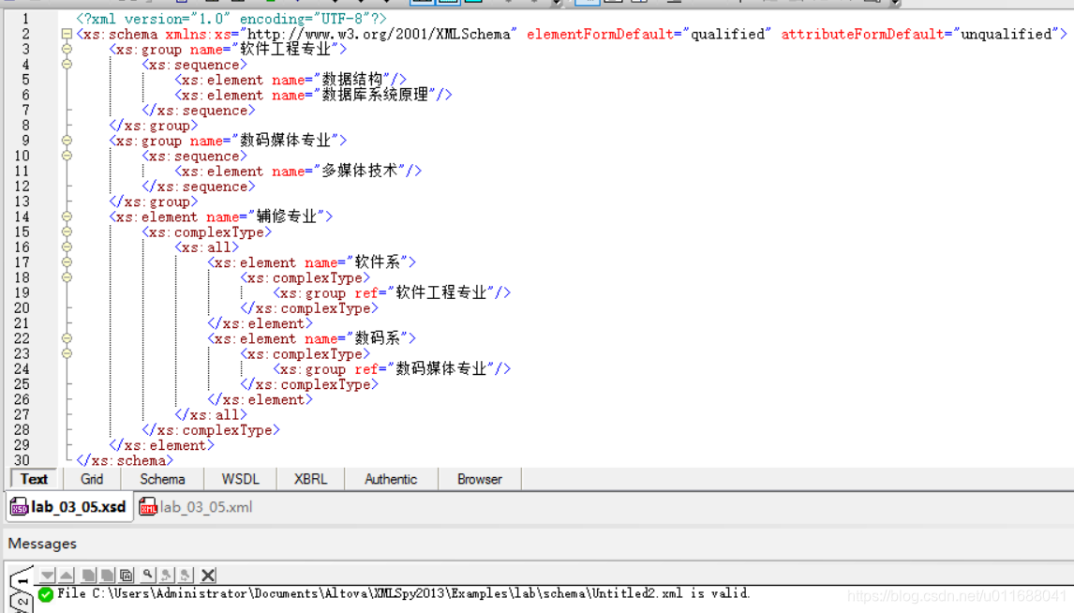The height and width of the screenshot is (613, 1074).
Task: Click attributeFormDefault attribute on line 2
Action: (862, 34)
